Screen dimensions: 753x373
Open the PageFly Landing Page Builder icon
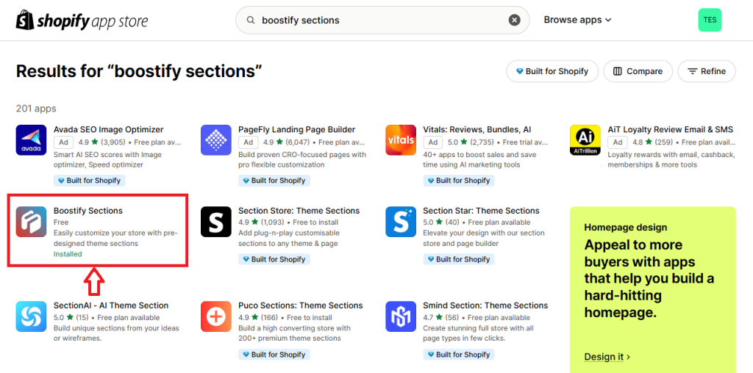pos(216,140)
